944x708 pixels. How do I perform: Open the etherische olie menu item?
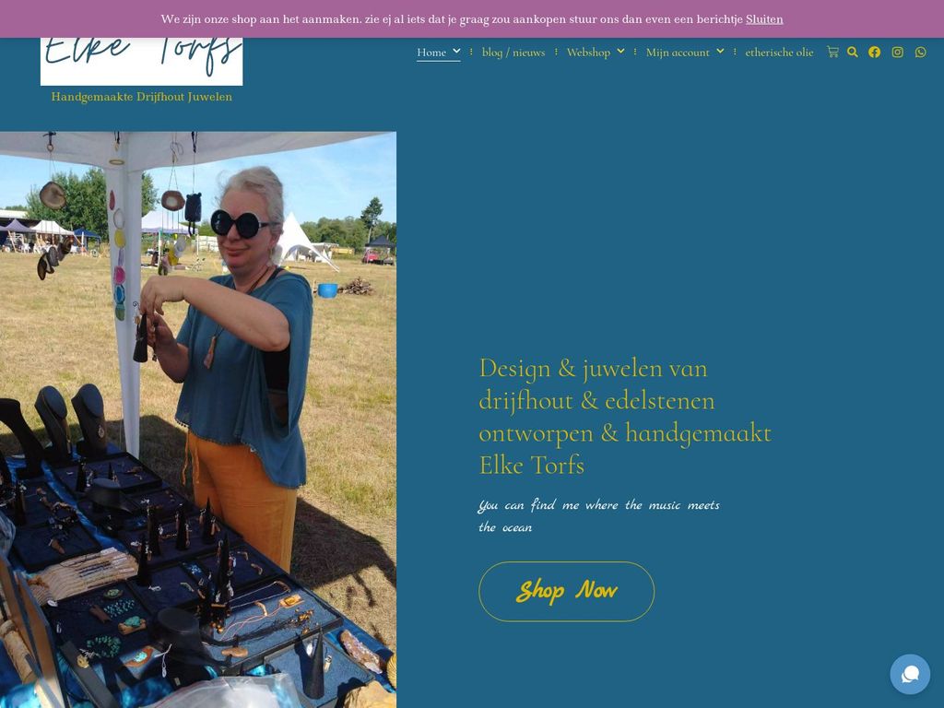click(x=779, y=53)
